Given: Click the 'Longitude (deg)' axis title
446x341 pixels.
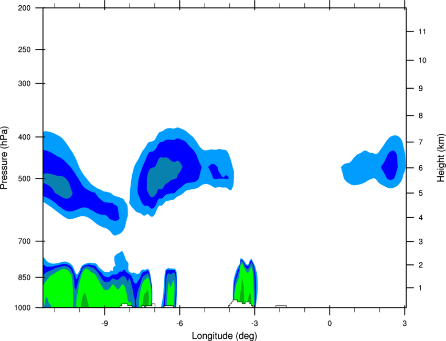Looking at the screenshot, I should pyautogui.click(x=225, y=336).
